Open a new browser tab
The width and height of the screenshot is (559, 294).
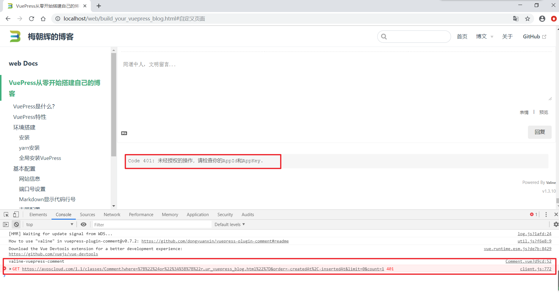coord(99,6)
